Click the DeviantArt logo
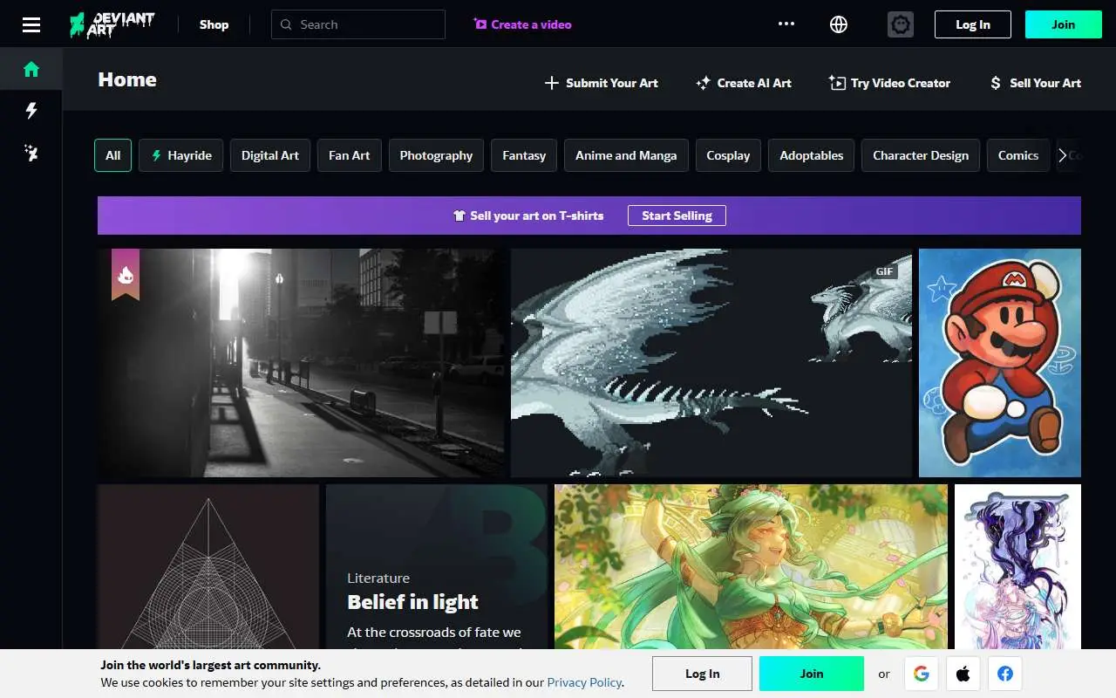 click(112, 24)
